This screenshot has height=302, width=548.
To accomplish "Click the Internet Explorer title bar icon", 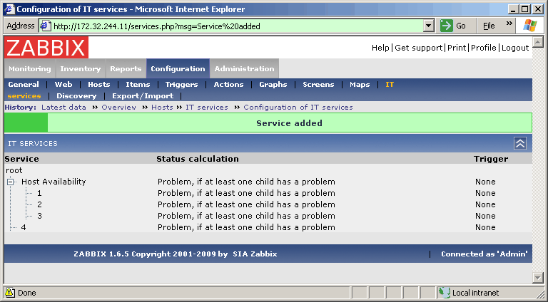I will [x=9, y=9].
